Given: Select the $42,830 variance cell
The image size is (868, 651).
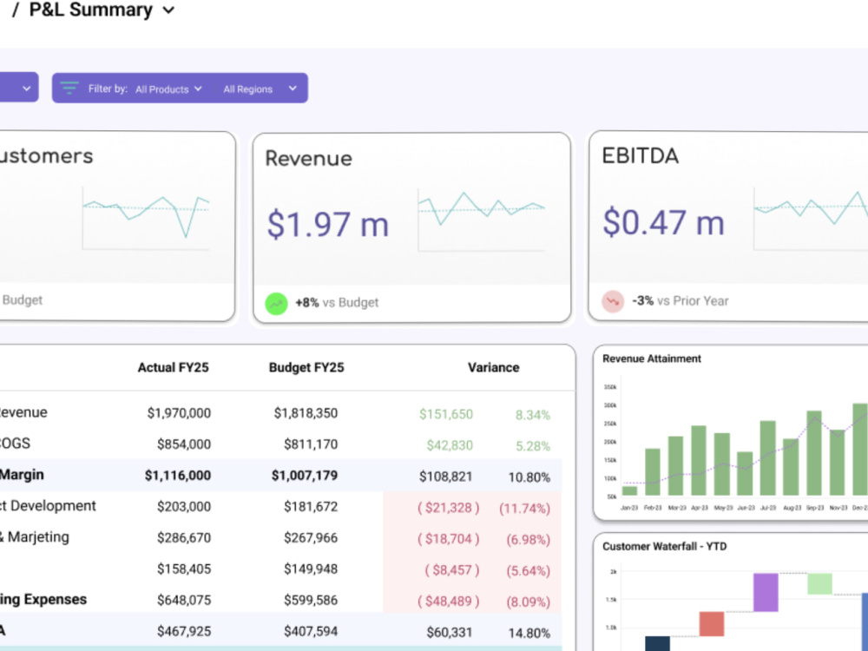Looking at the screenshot, I should (450, 445).
